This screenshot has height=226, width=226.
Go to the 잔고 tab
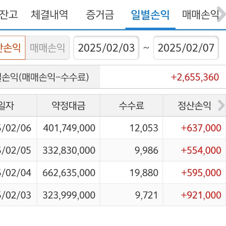(x=9, y=15)
